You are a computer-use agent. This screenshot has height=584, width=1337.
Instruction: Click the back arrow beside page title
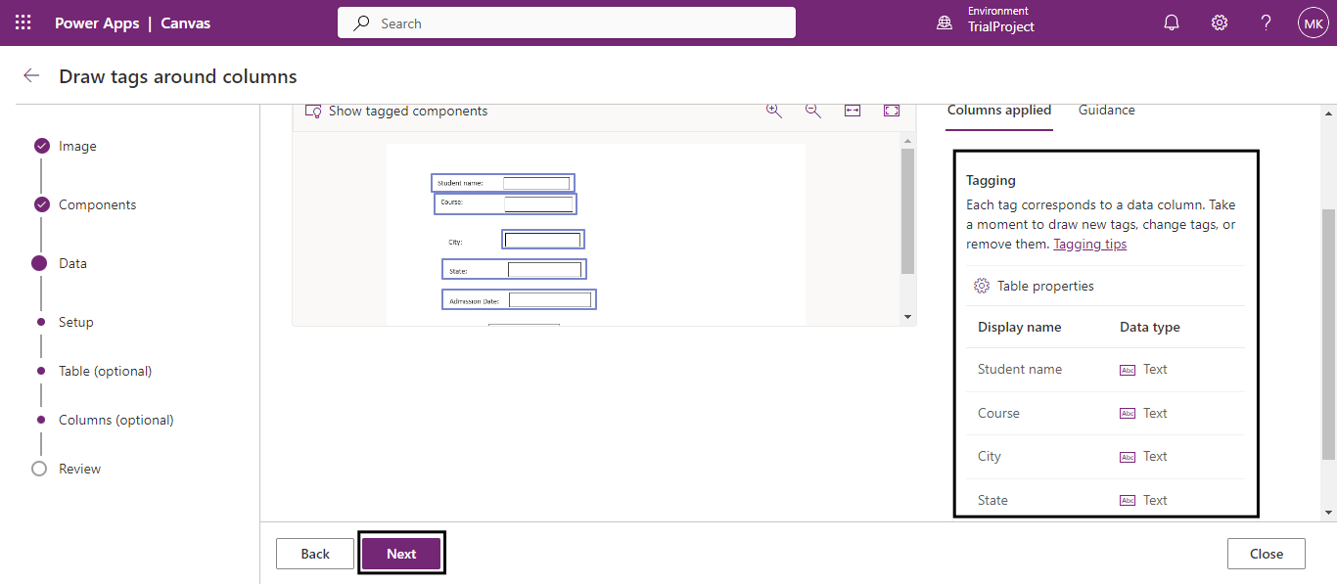[31, 76]
